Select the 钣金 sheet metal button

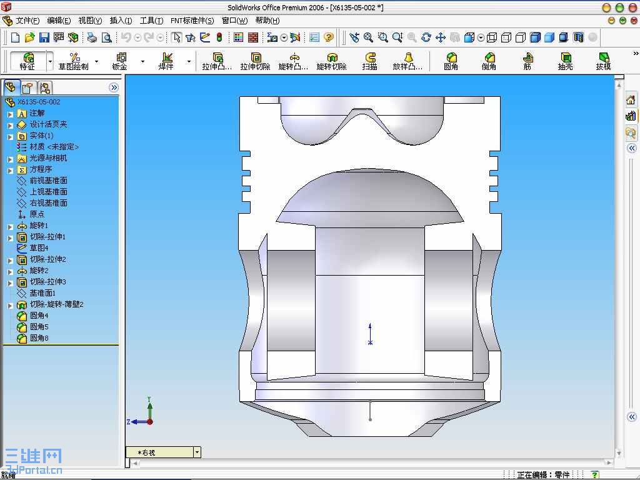(x=120, y=61)
